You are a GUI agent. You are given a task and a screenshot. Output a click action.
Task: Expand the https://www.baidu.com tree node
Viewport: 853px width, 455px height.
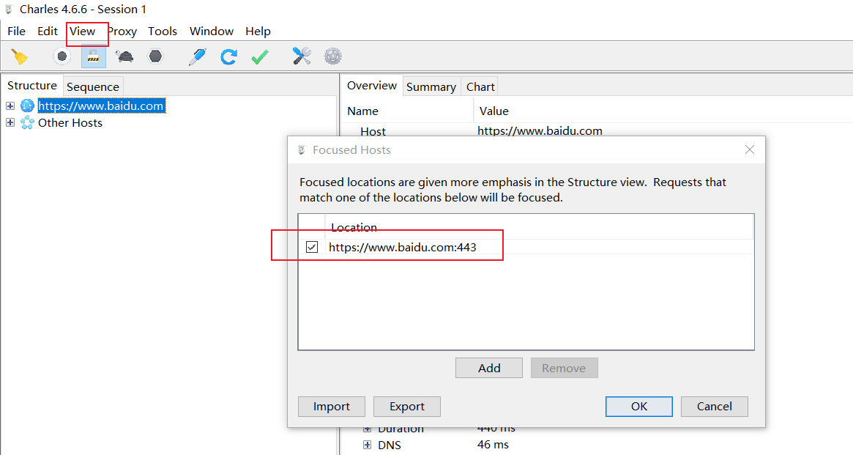pyautogui.click(x=10, y=106)
